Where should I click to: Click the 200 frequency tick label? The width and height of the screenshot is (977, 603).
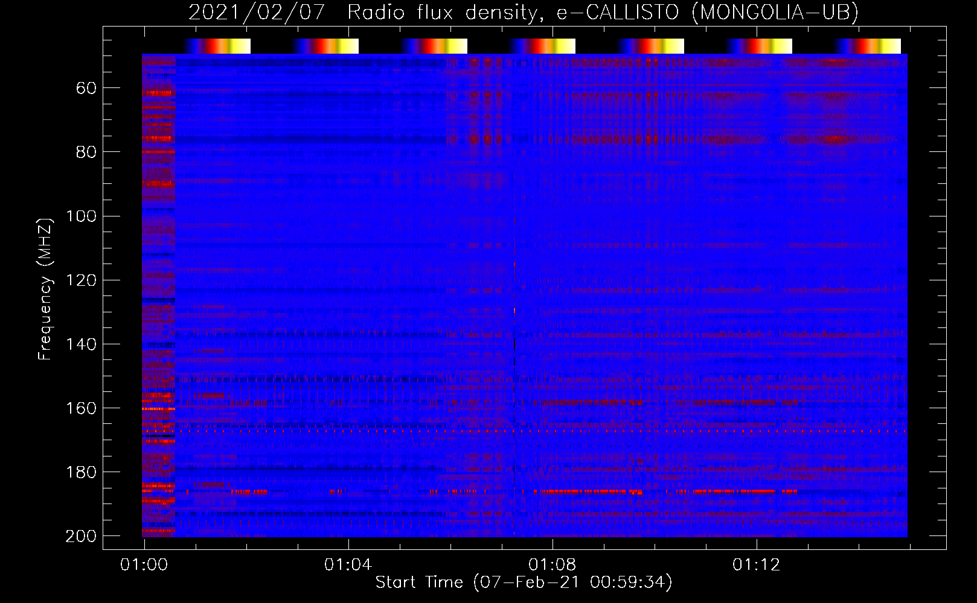pos(81,536)
